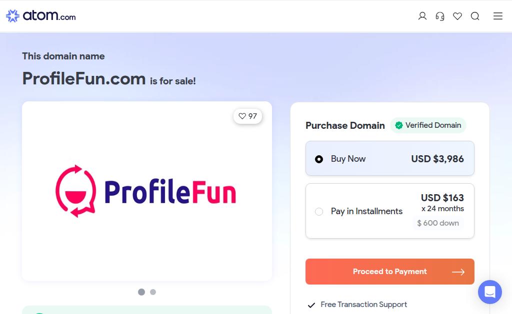Select the Pay in Installments radio button

(319, 212)
